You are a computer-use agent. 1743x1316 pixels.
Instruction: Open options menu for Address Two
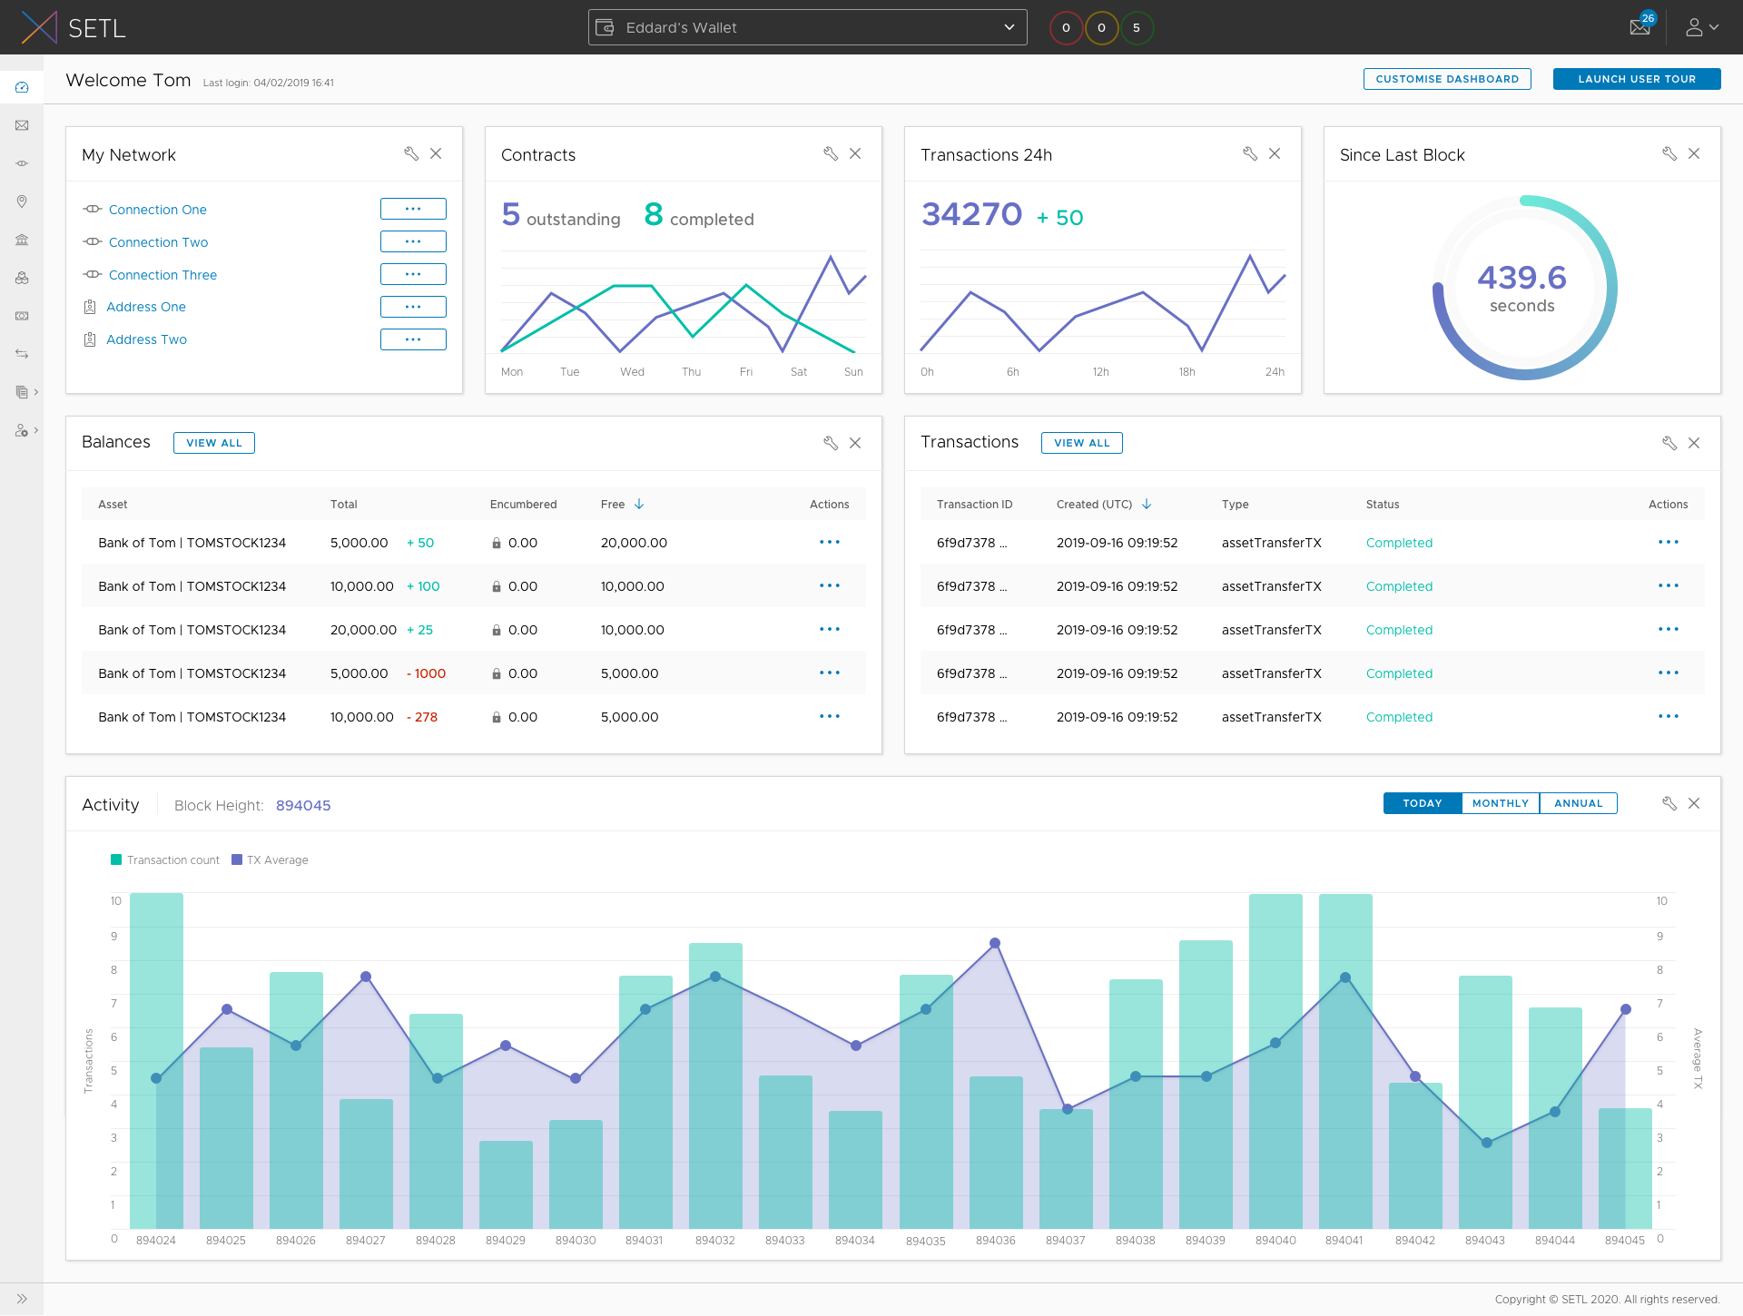[x=413, y=339]
